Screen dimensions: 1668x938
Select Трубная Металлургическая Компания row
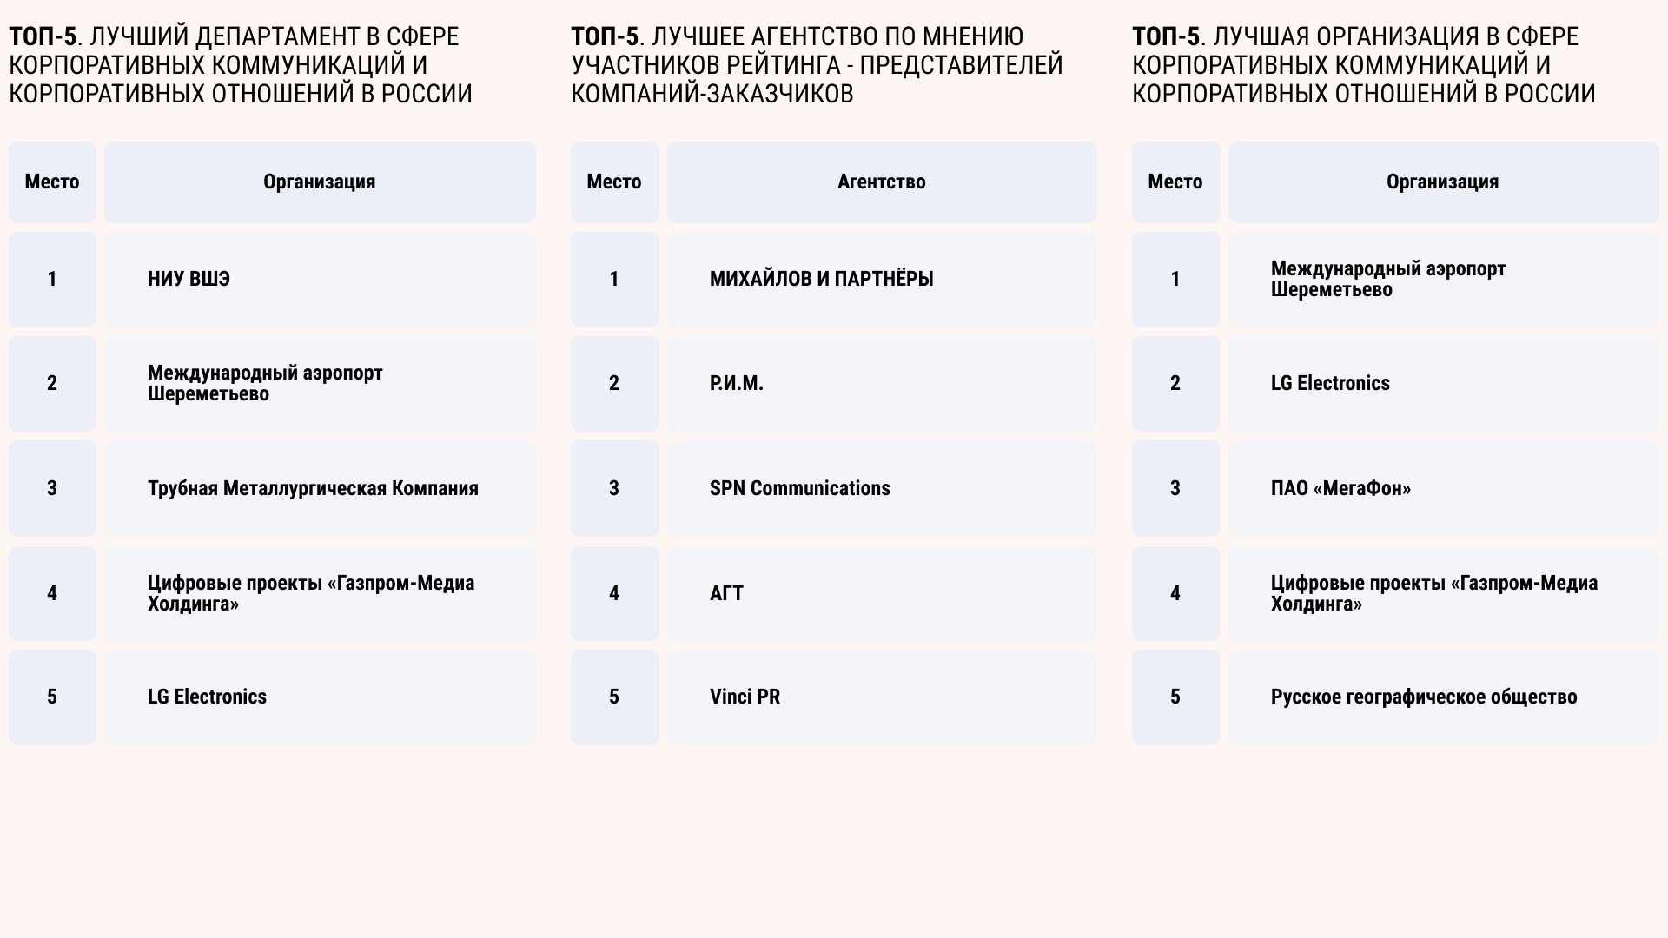coord(313,488)
